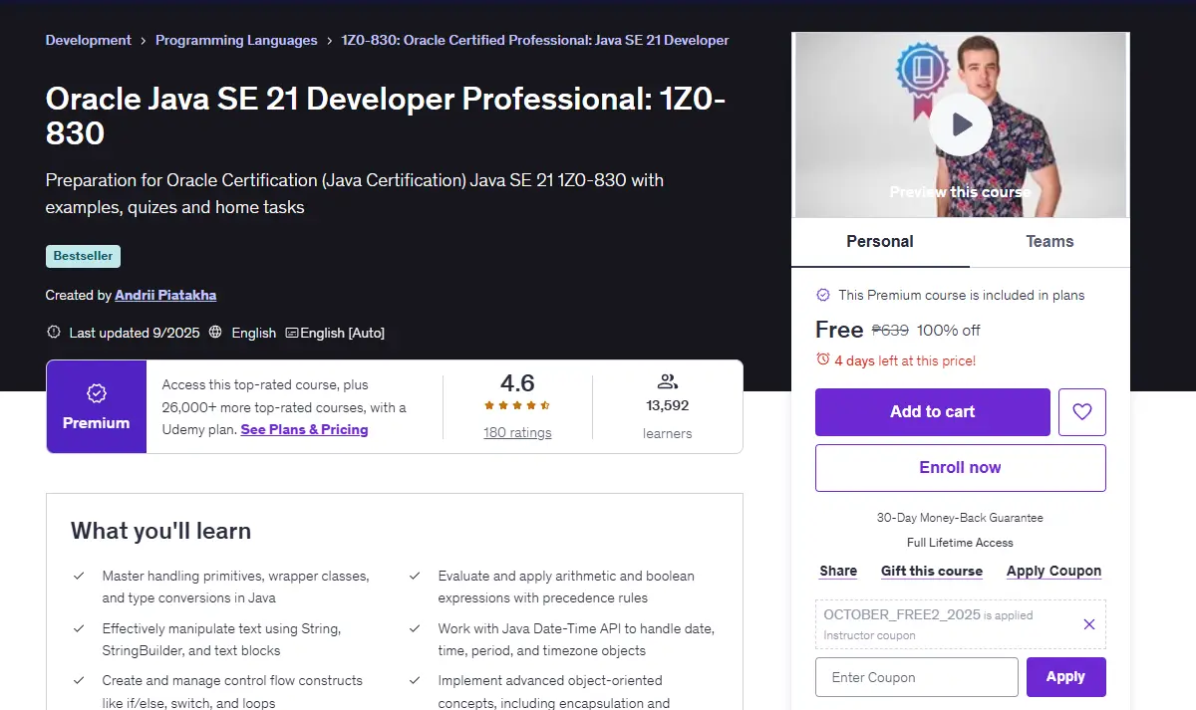The image size is (1196, 710).
Task: Switch to the Teams tab
Action: coord(1049,242)
